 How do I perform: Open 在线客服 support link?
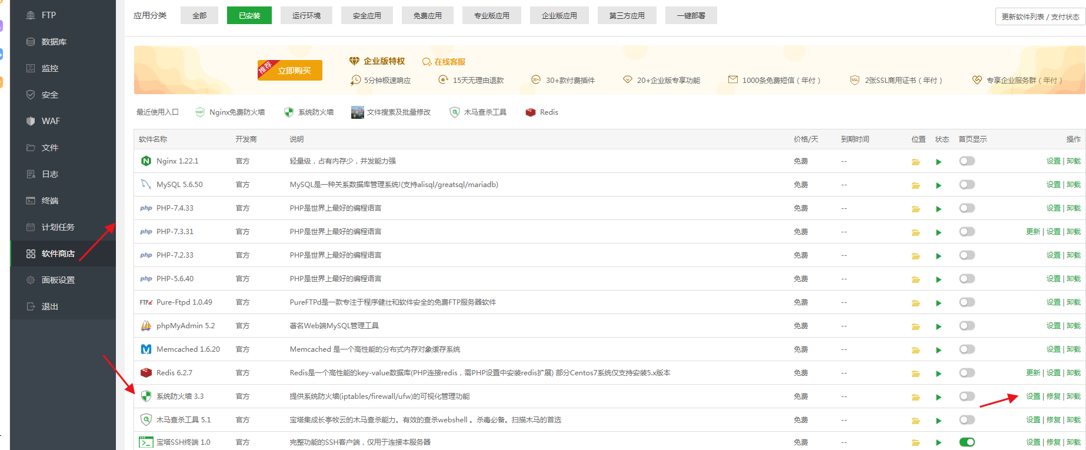pos(444,62)
